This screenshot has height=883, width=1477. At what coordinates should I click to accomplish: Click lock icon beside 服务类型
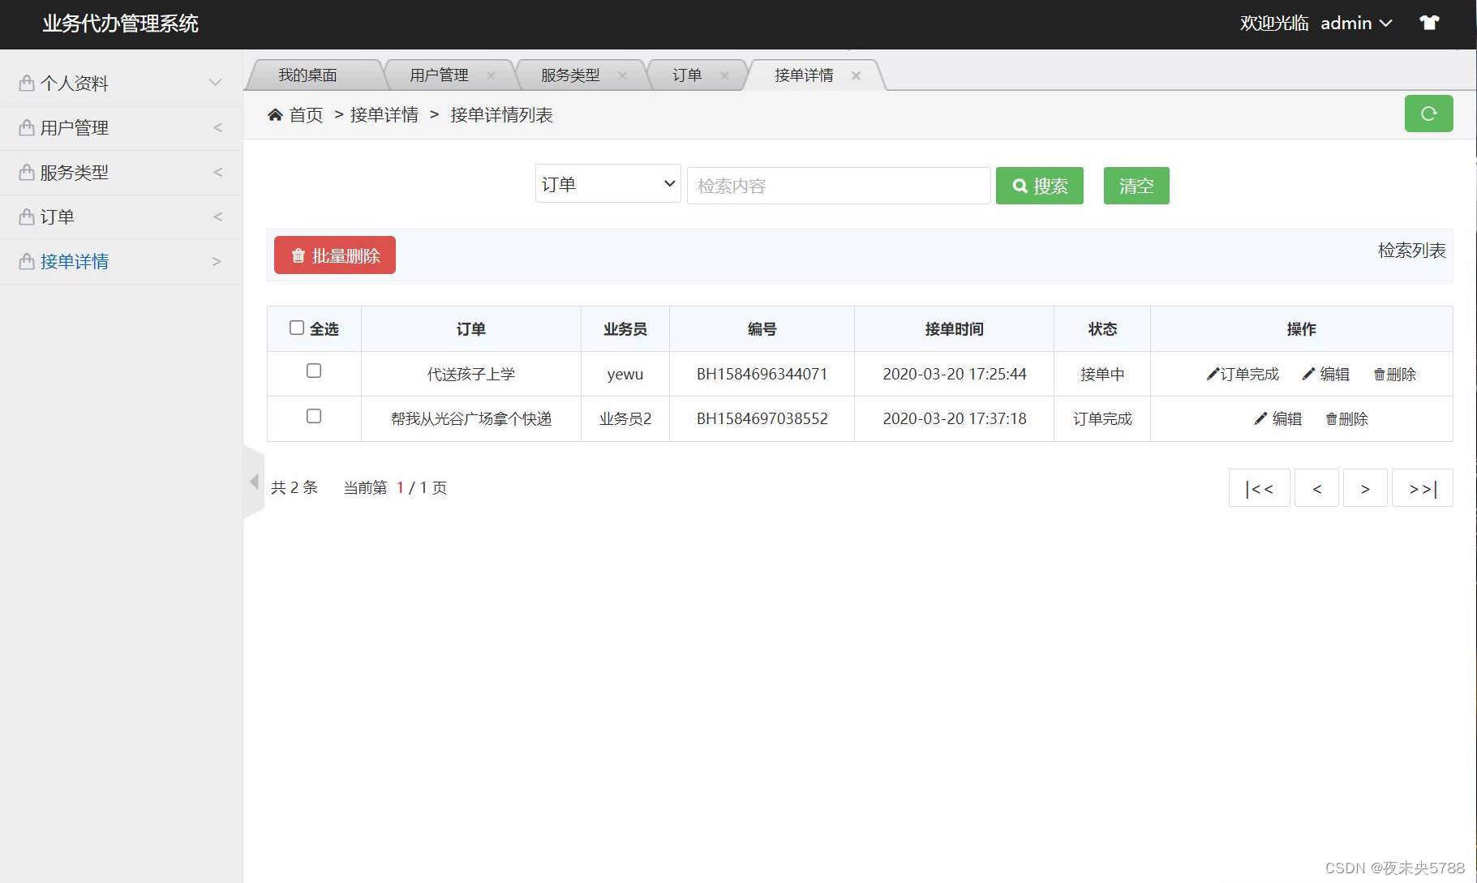point(27,172)
